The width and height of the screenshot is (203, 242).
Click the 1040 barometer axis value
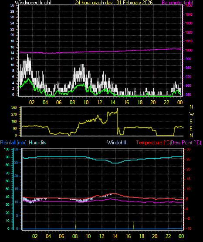(x=189, y=14)
